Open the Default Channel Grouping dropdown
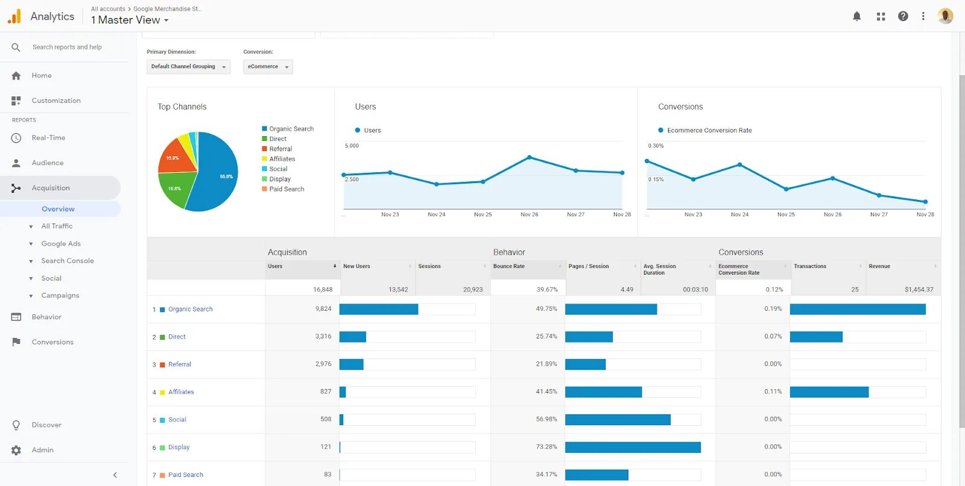The height and width of the screenshot is (486, 965). (188, 67)
